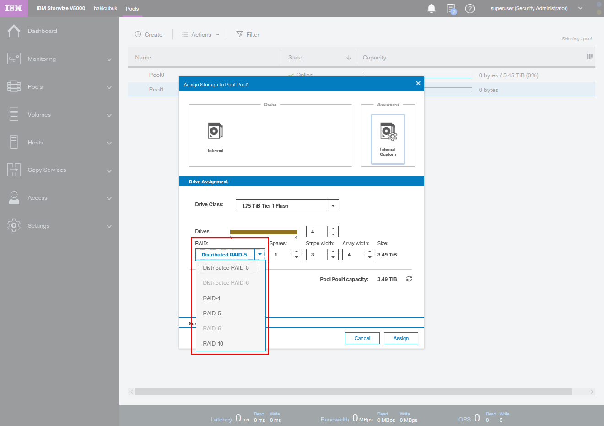Screen dimensions: 604x426
Task: Expand the Access menu chevron
Action: 109,198
